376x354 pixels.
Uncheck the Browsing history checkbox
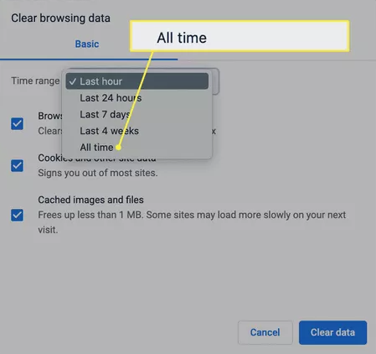(17, 123)
